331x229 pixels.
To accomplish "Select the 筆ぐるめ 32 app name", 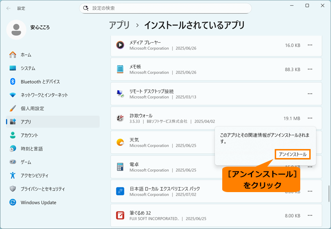I will pyautogui.click(x=140, y=213).
